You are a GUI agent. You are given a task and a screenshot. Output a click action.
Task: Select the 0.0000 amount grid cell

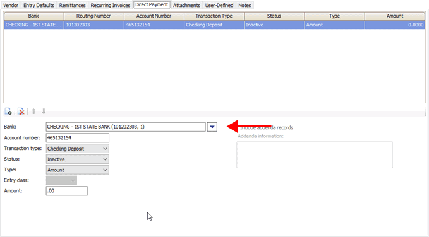395,25
